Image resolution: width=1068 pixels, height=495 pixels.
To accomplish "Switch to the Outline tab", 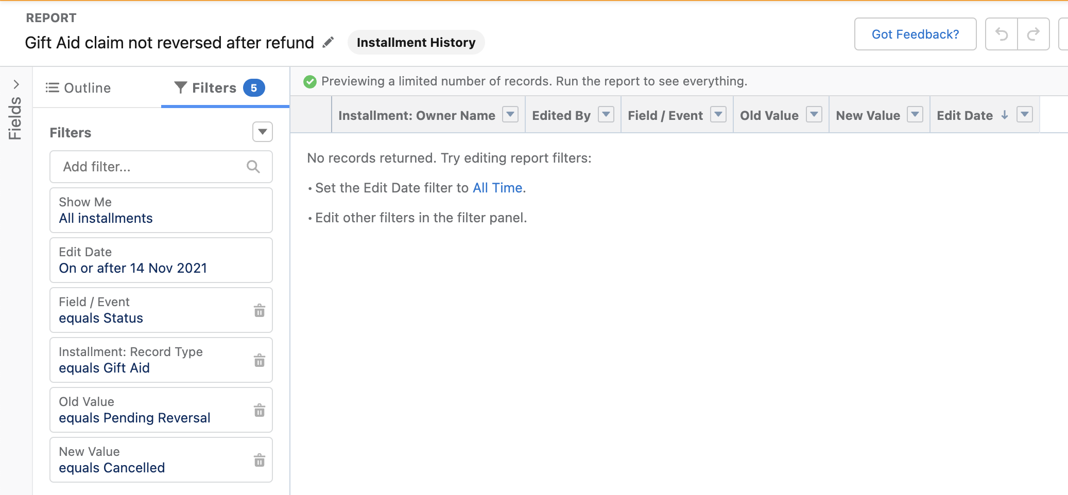I will click(79, 87).
